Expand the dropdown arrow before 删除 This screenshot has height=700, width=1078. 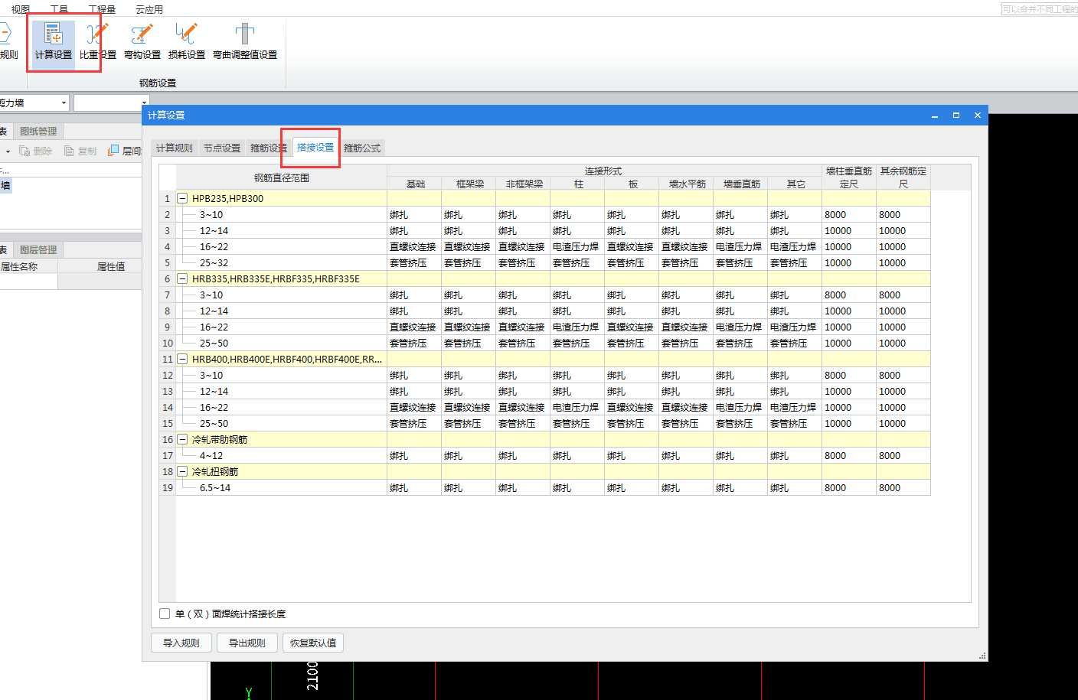[x=8, y=151]
